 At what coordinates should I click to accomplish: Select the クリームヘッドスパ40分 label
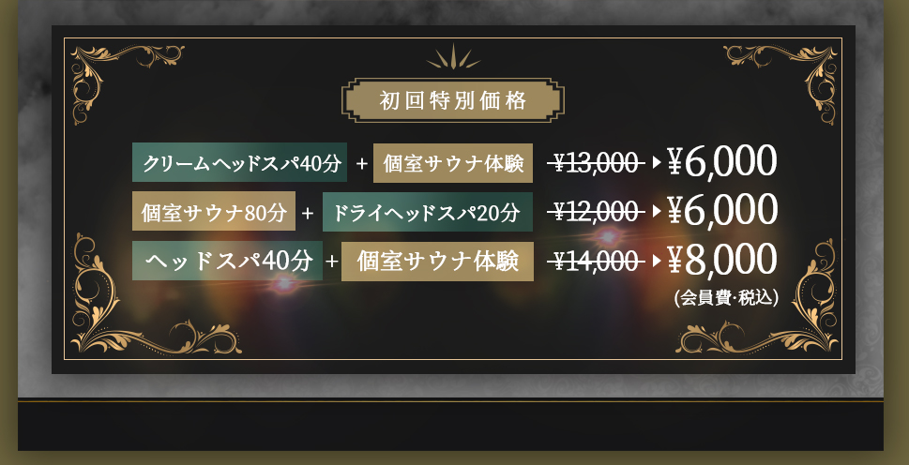point(239,162)
